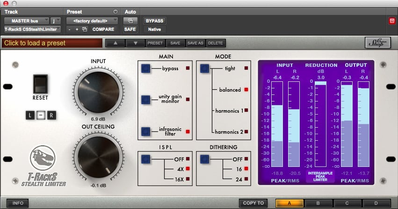The height and width of the screenshot is (209, 398).
Task: Toggle the infrasonic filter switch
Action: [x=145, y=131]
